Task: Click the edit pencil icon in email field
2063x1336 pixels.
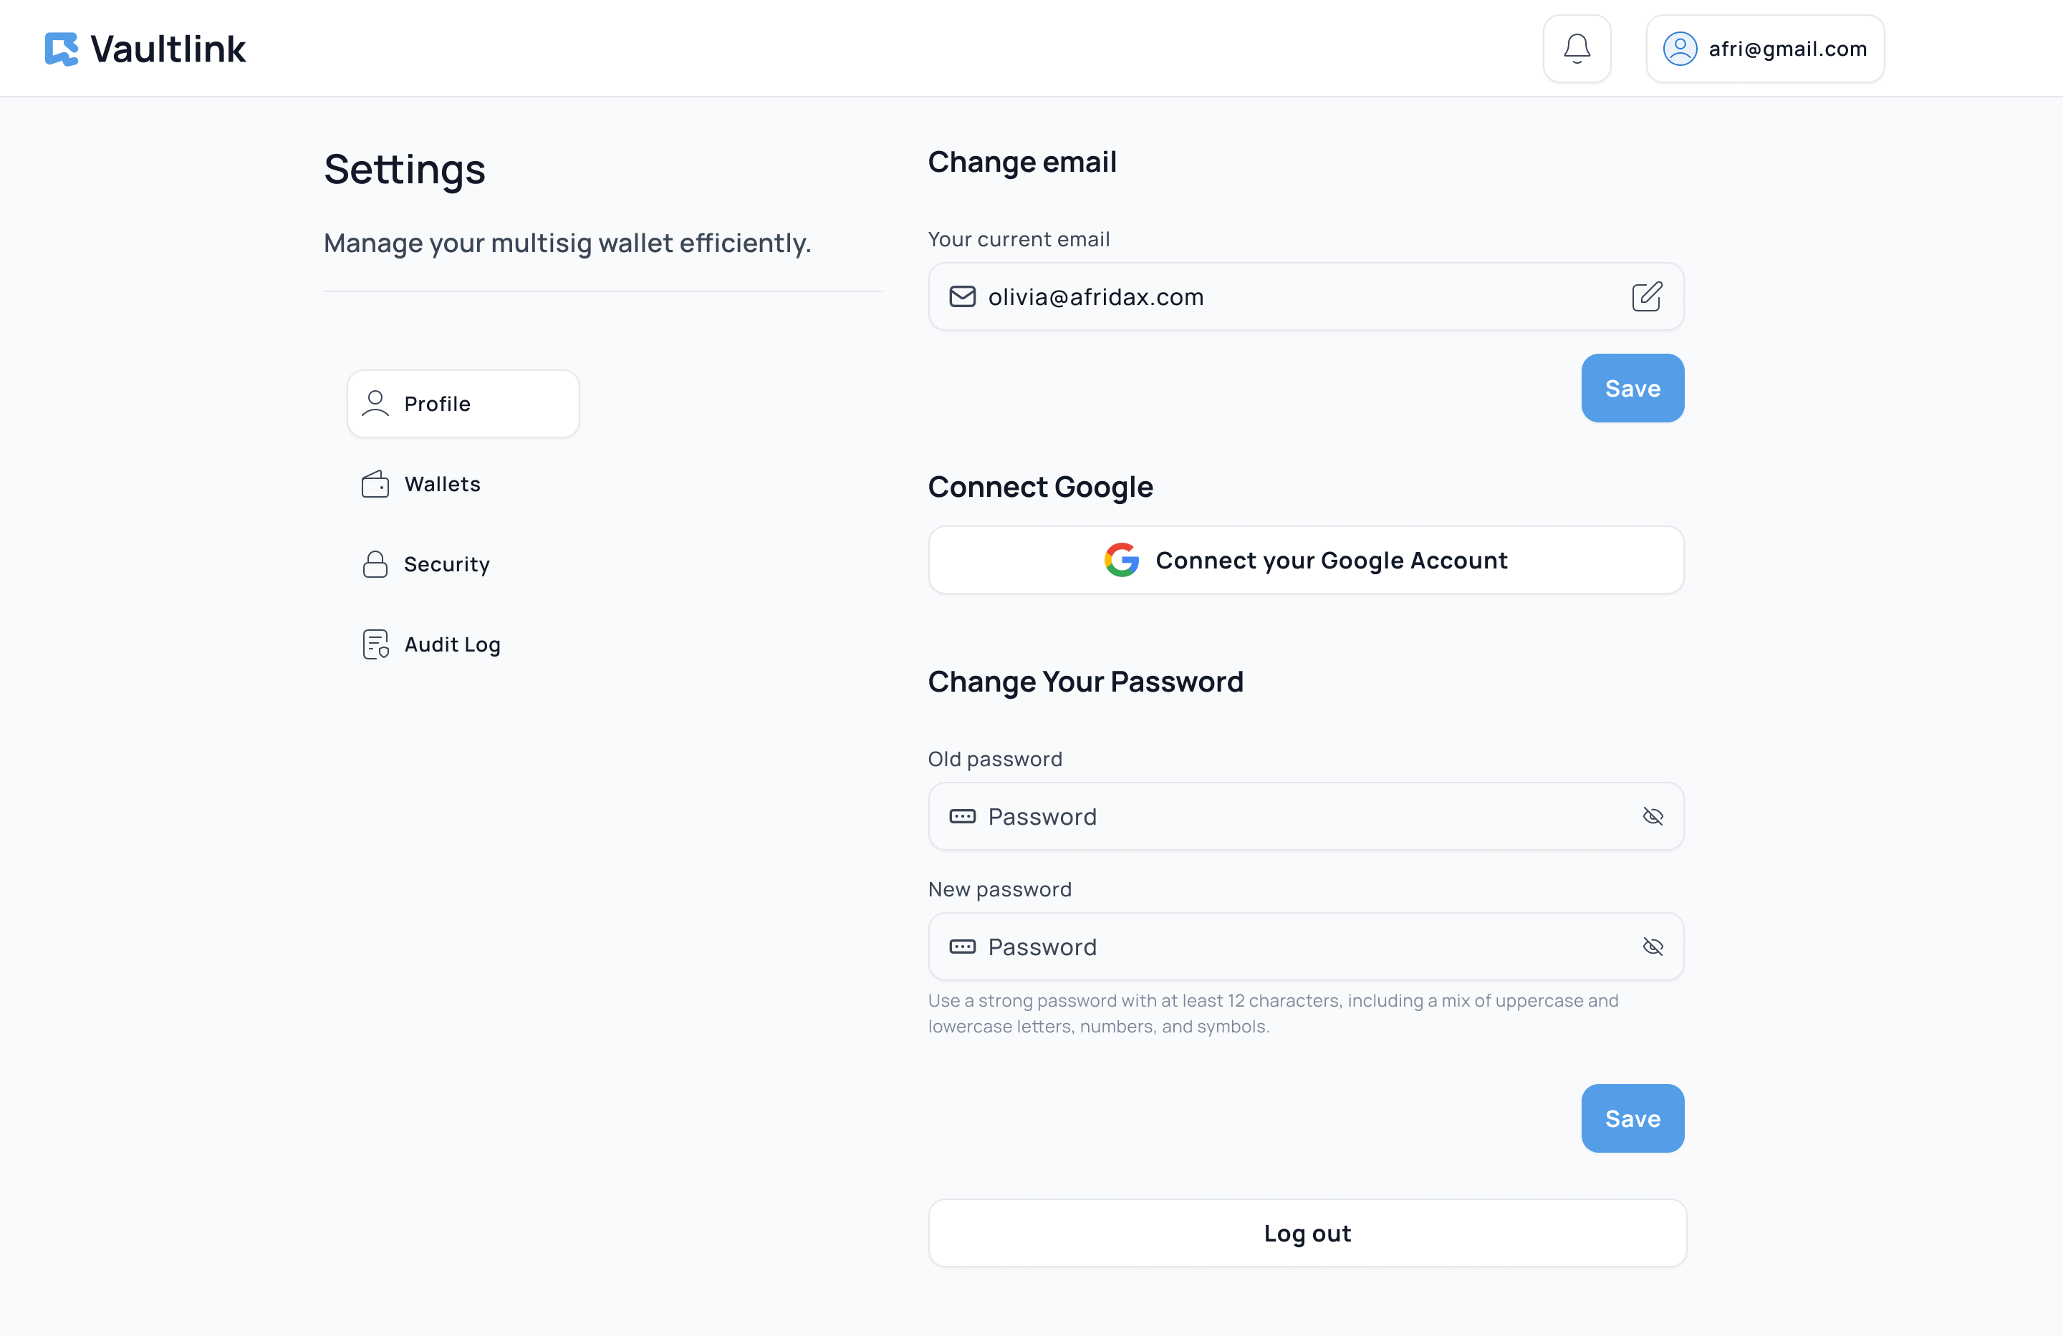Action: [1647, 296]
